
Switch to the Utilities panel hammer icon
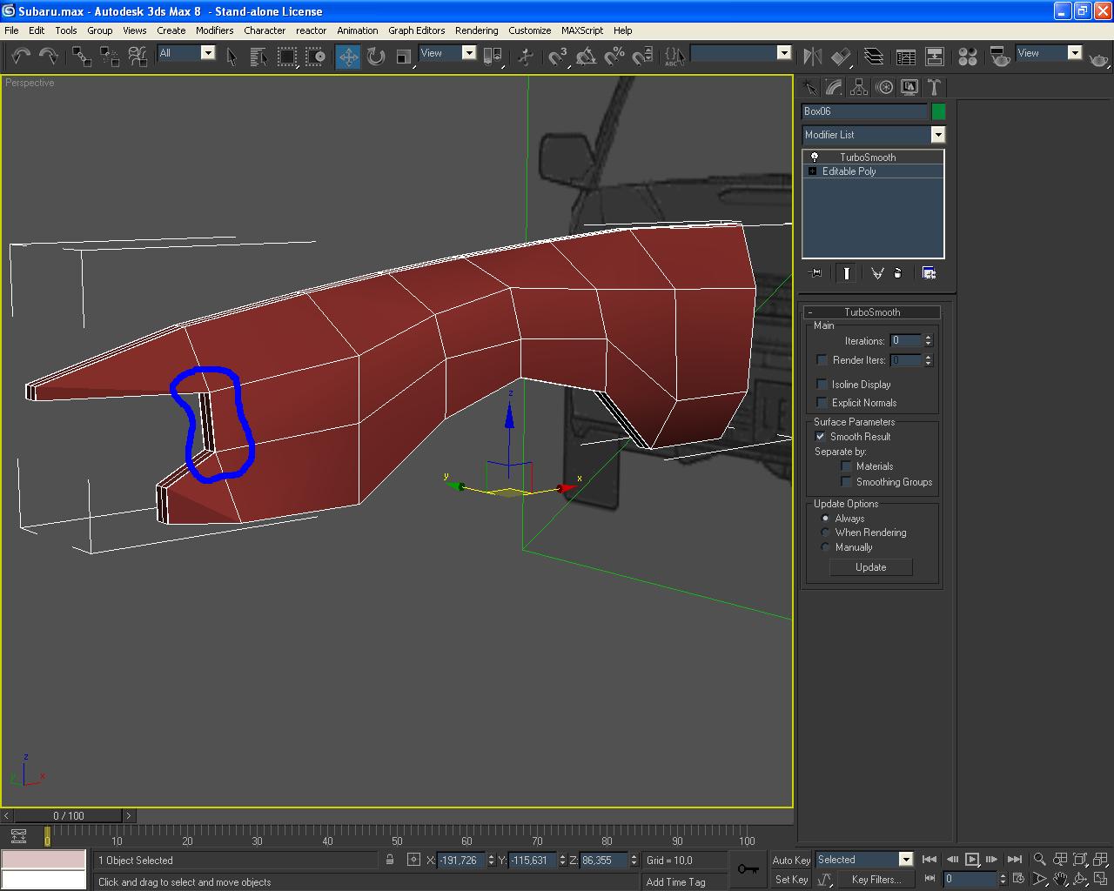pos(934,87)
